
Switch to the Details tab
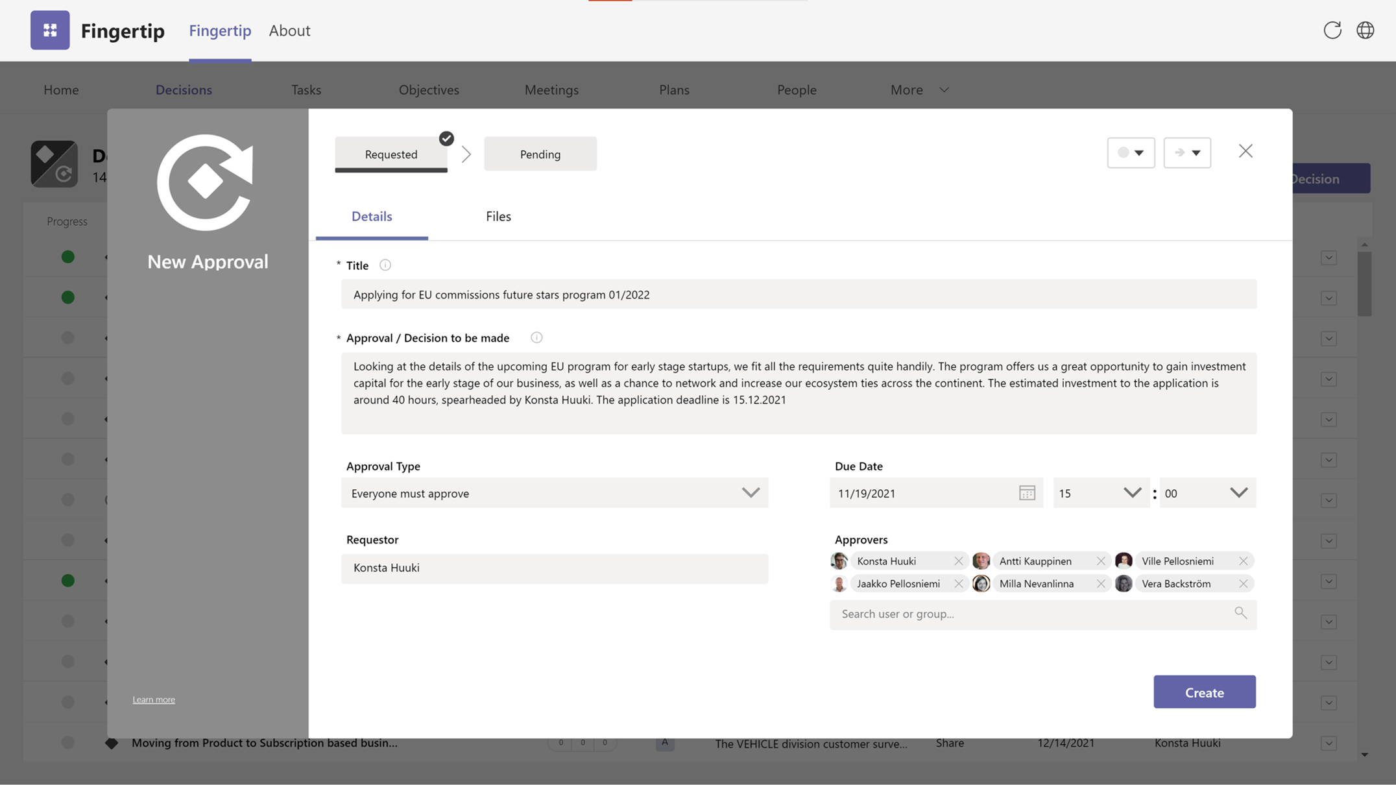tap(372, 217)
